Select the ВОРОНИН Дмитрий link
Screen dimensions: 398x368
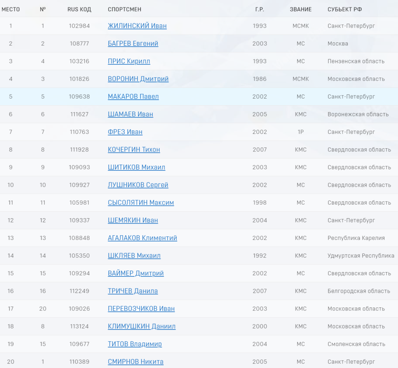tap(138, 79)
